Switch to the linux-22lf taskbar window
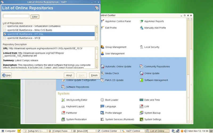This screenshot has height=133, width=213. coord(84,131)
